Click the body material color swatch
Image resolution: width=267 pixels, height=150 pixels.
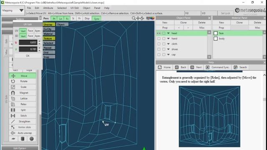tap(216, 39)
